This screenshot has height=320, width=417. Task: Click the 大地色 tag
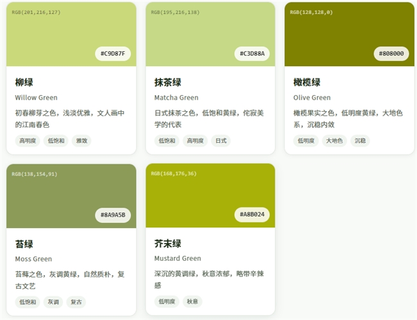coord(334,141)
